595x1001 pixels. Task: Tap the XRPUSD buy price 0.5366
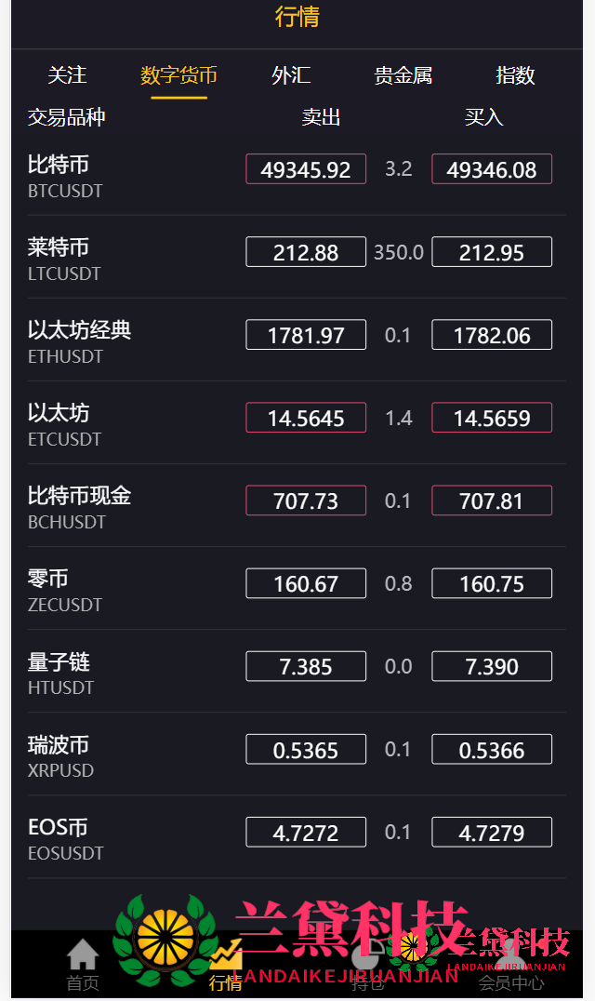(492, 749)
